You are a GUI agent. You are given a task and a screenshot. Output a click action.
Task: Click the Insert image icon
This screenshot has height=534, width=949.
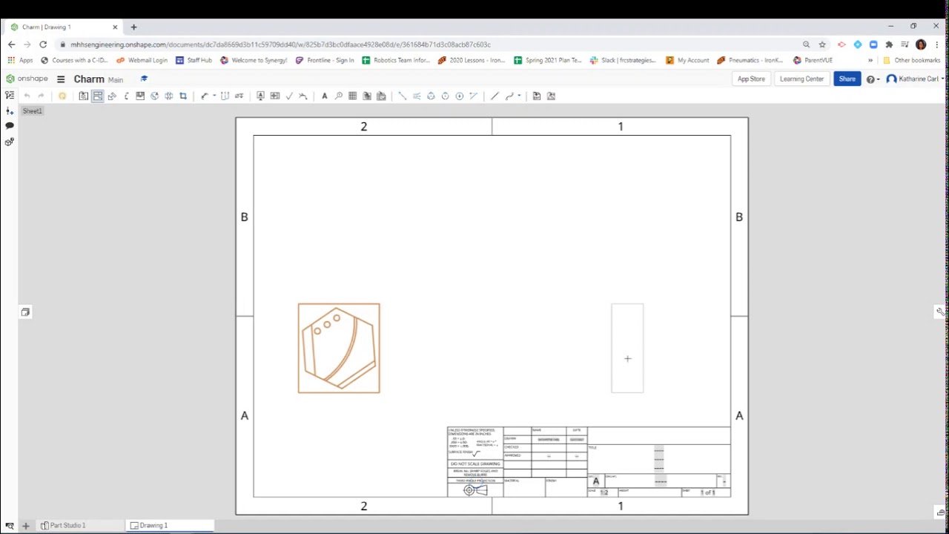coord(551,96)
